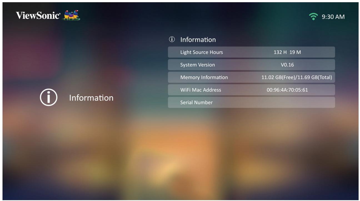Click the small info icon beside heading

click(x=171, y=40)
